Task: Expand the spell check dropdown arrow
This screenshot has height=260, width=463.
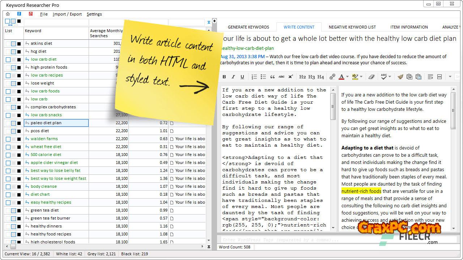Action: point(390,77)
